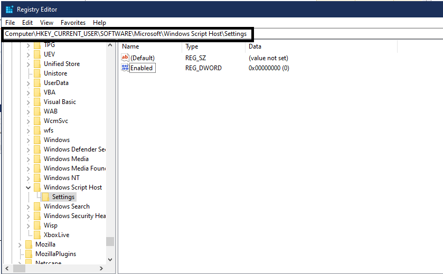Collapse the Windows Script Host key

(x=28, y=187)
